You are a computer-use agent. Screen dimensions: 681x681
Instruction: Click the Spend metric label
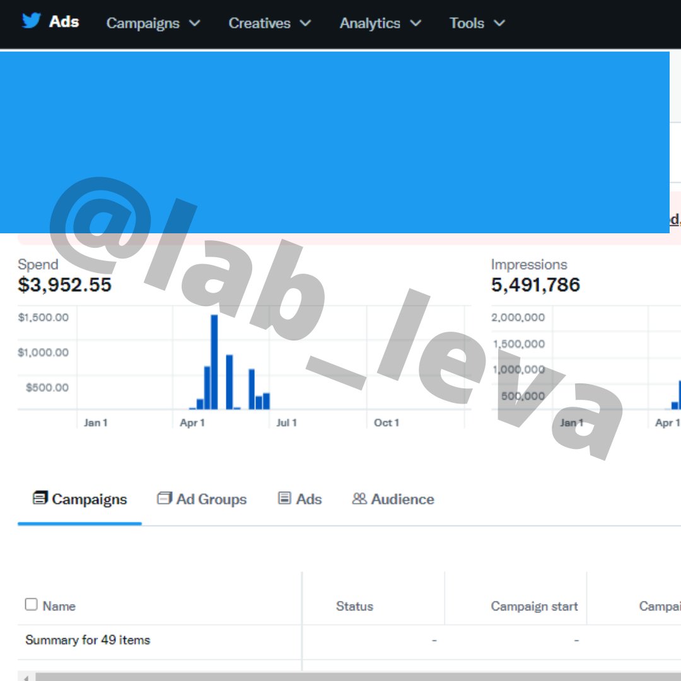(x=38, y=264)
